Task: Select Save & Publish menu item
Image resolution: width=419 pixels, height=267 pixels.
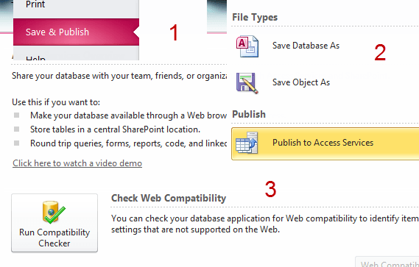Action: tap(76, 32)
